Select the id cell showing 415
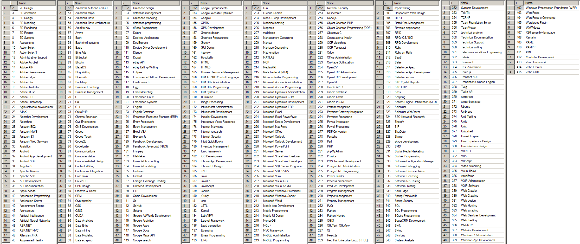 tap(519, 72)
